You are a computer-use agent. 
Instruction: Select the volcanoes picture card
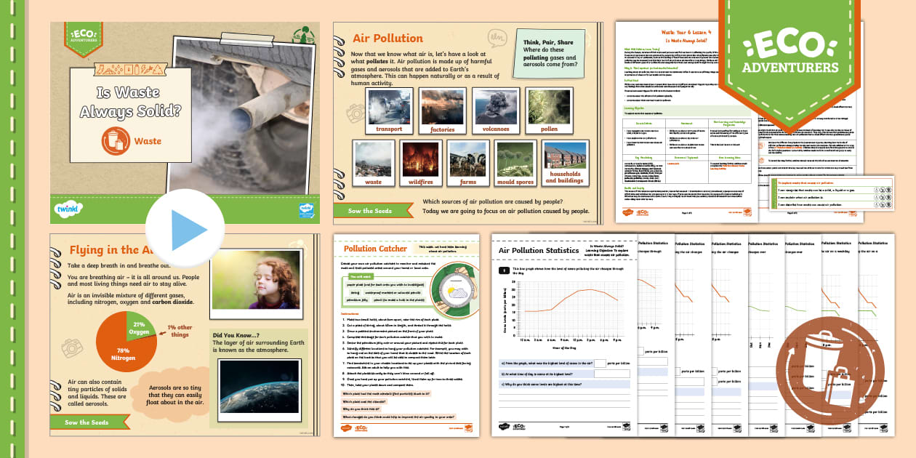(x=495, y=111)
